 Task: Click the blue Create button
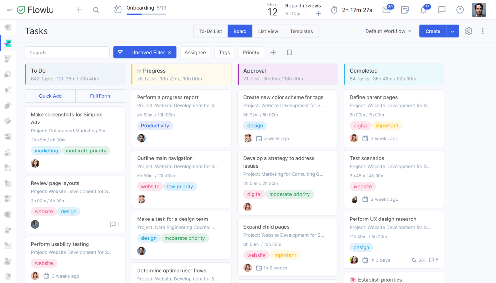point(433,31)
